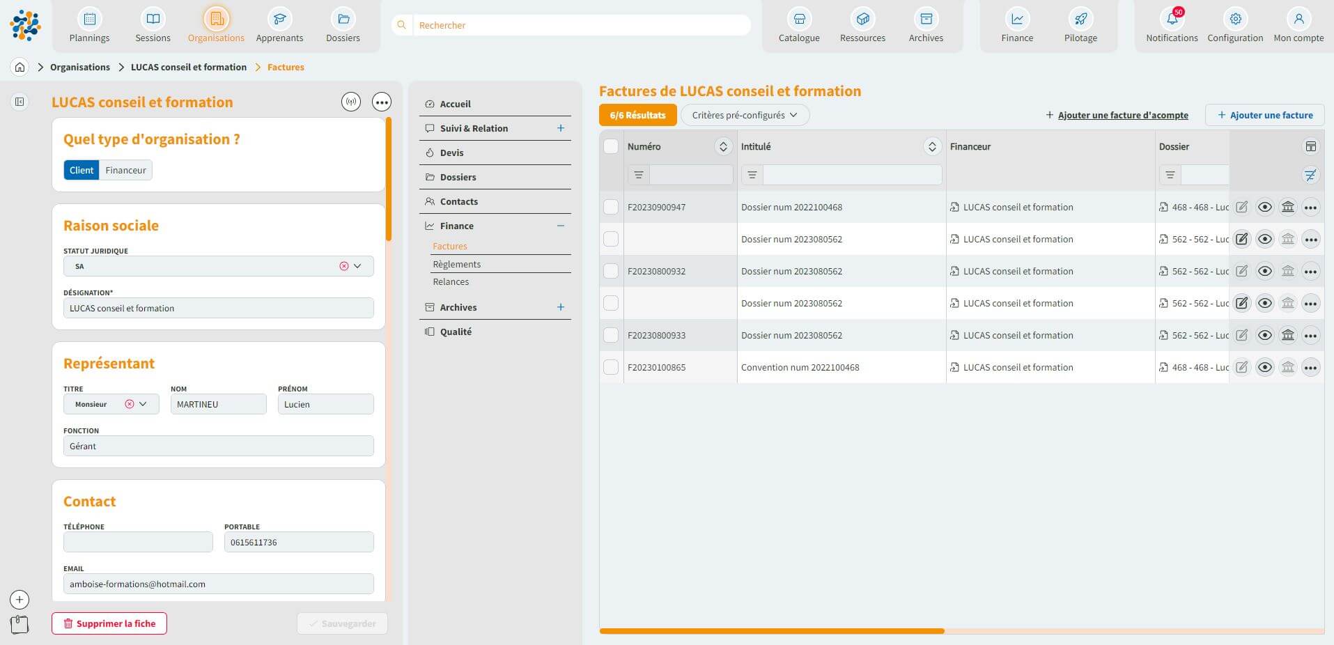
Task: Open more options for invoice F20230100865
Action: tap(1310, 368)
